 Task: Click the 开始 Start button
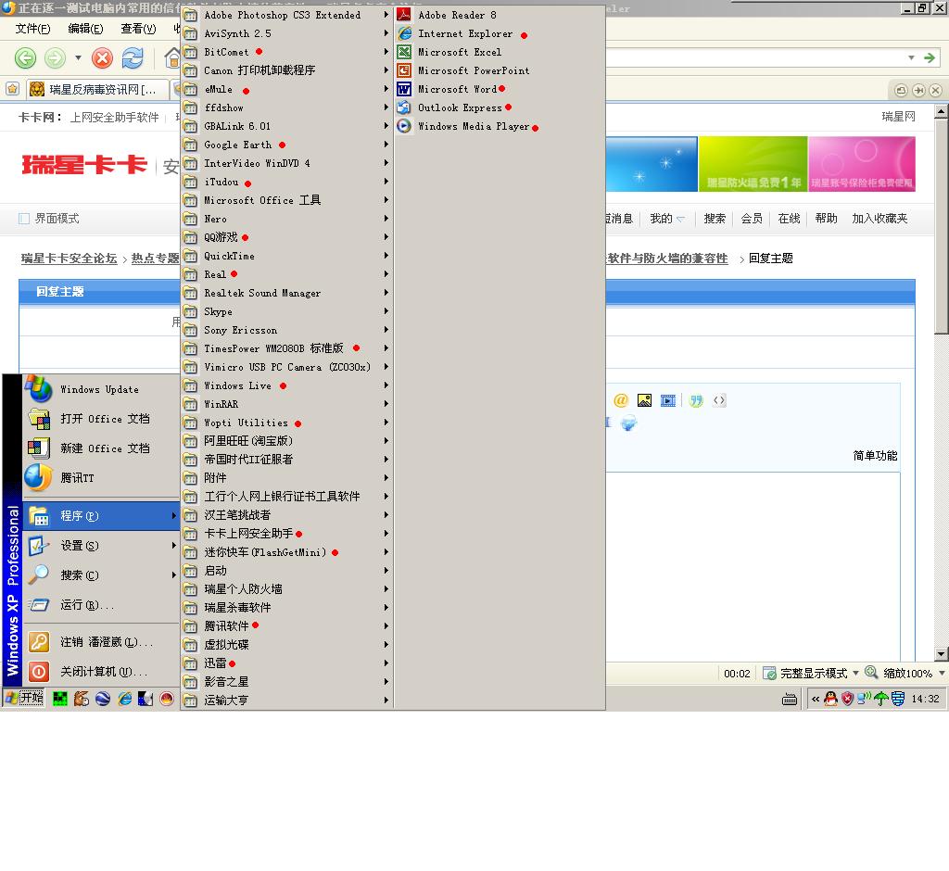click(24, 698)
